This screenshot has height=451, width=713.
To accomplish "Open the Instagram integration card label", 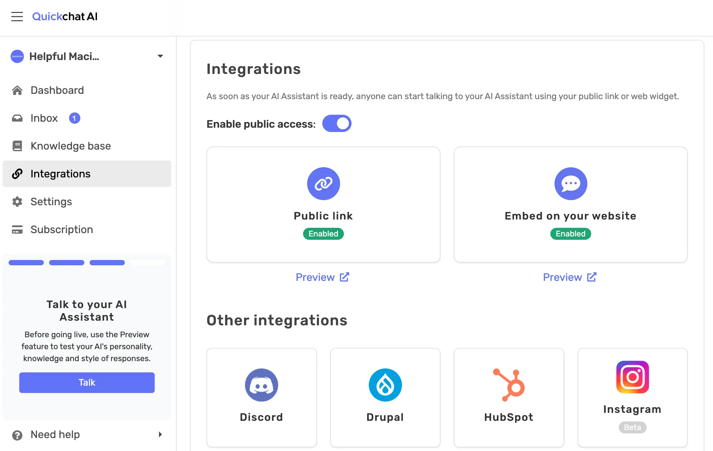I will [632, 409].
